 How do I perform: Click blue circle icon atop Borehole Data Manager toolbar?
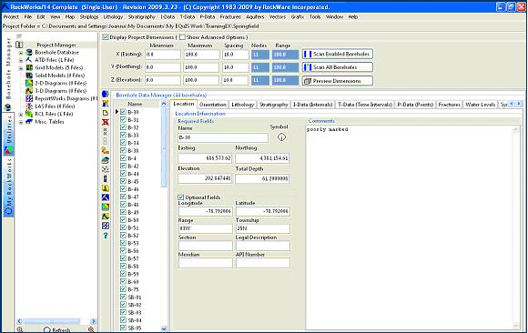click(x=105, y=94)
